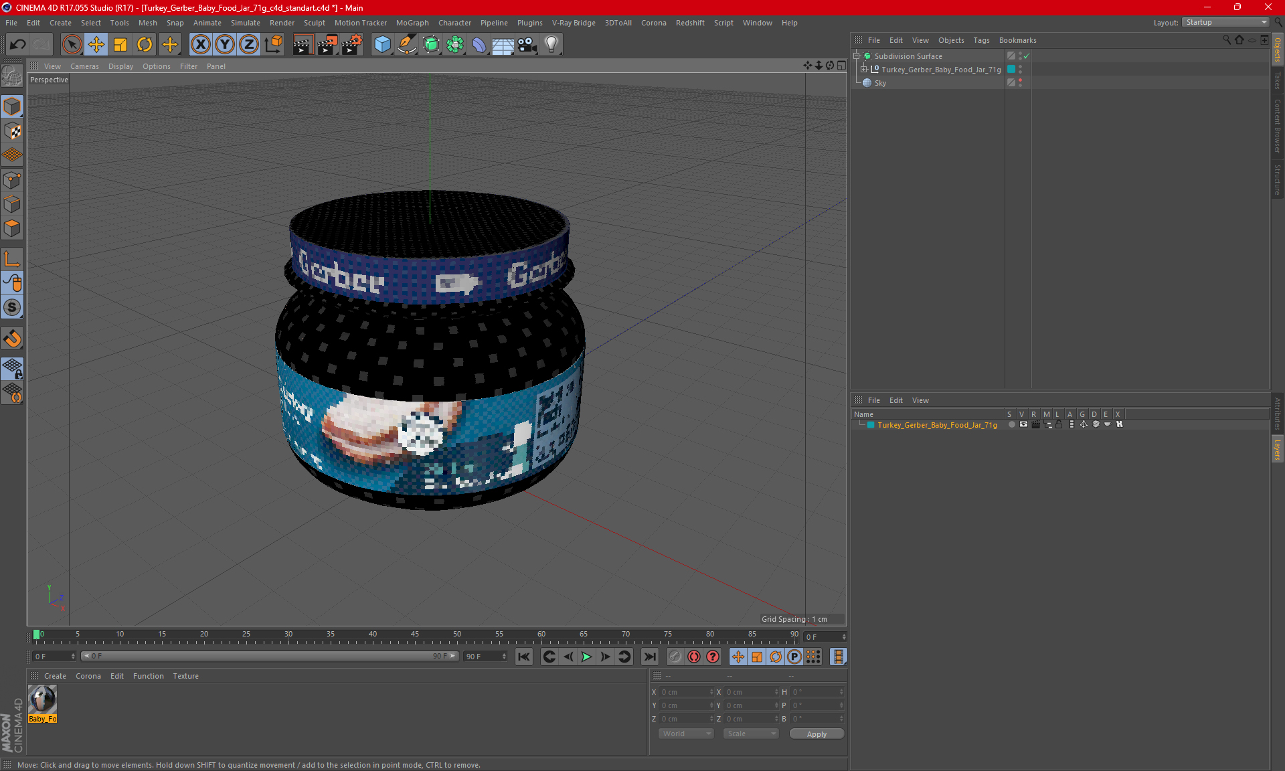Screen dimensions: 1285x771
Task: Open the Bend deformer menu
Action: tap(479, 45)
